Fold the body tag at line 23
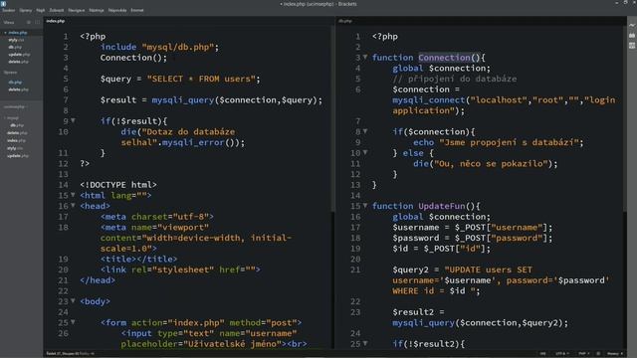 pyautogui.click(x=73, y=300)
